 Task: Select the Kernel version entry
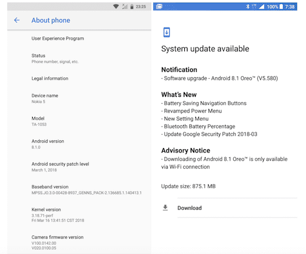(x=79, y=215)
